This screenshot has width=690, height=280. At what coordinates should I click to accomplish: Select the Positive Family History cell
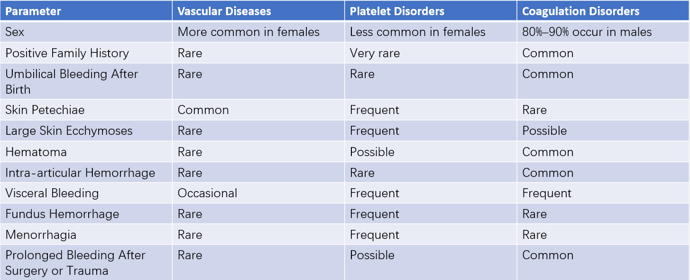pyautogui.click(x=86, y=53)
